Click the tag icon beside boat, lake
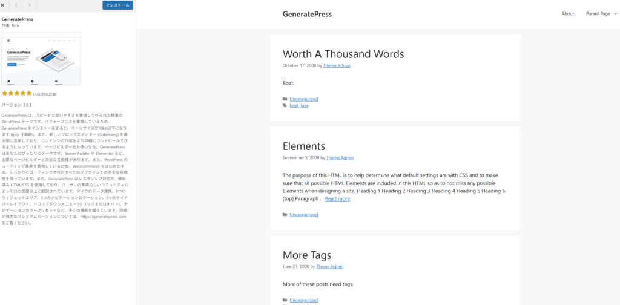620x305 pixels. 285,105
